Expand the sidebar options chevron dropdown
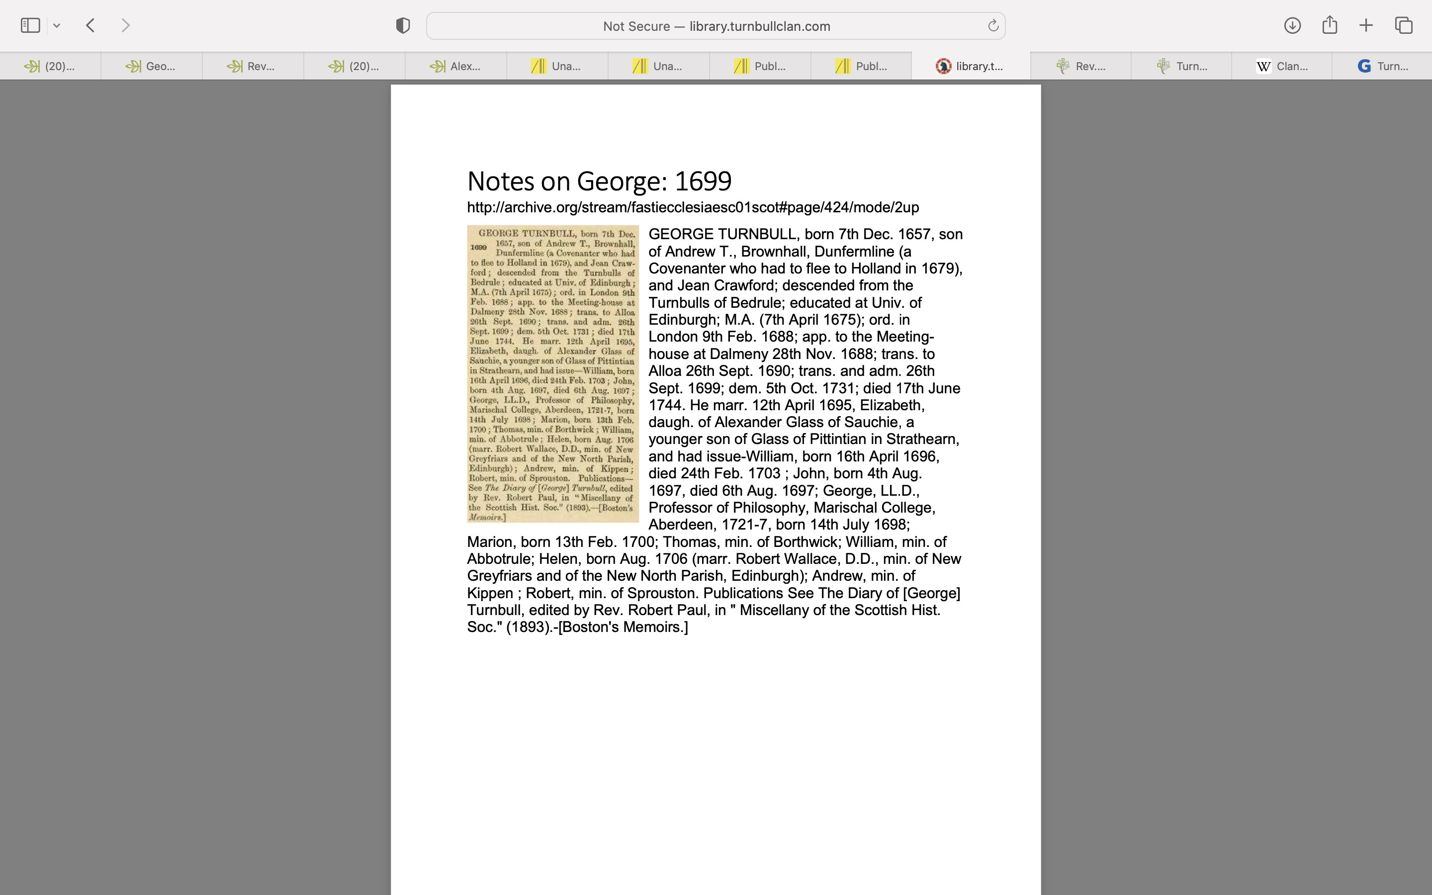1432x895 pixels. (x=57, y=25)
